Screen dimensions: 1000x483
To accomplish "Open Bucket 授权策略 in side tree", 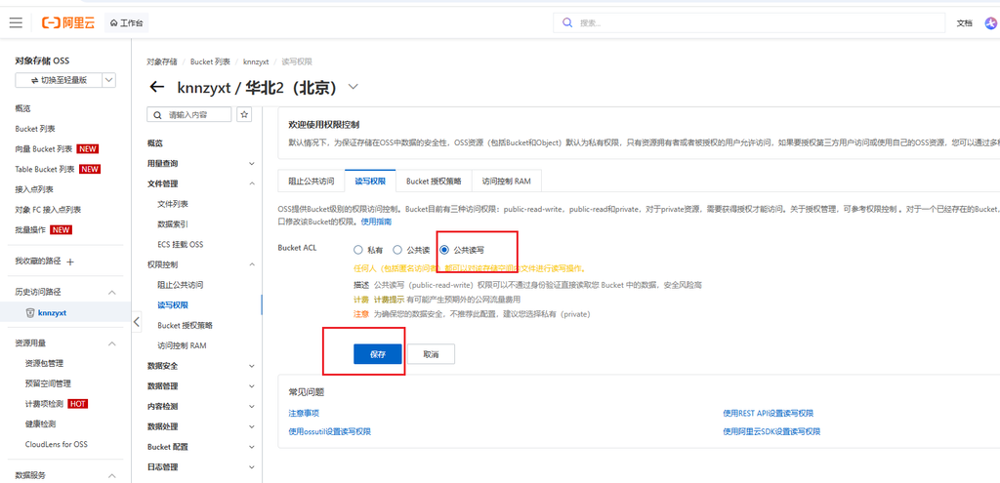I will click(x=185, y=325).
